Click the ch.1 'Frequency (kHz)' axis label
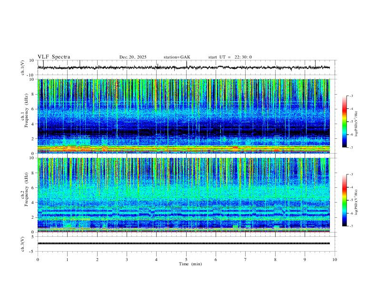 26,111
